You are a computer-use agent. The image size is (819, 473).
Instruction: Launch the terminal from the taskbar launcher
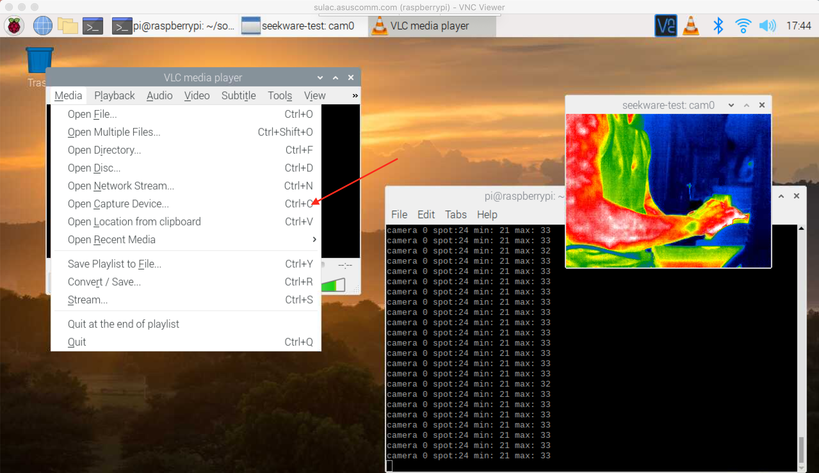[93, 26]
